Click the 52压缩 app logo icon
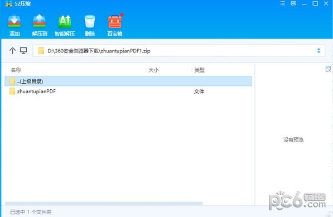The height and width of the screenshot is (217, 333). [x=9, y=3]
